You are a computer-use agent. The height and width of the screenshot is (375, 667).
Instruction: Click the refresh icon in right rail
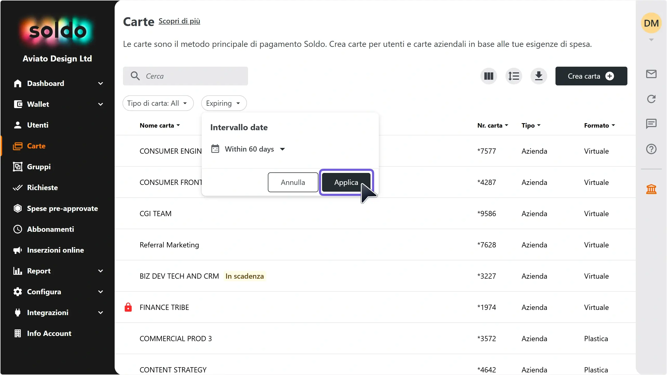click(651, 99)
